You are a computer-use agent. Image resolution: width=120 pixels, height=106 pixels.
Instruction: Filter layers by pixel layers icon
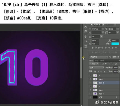tap(103, 64)
